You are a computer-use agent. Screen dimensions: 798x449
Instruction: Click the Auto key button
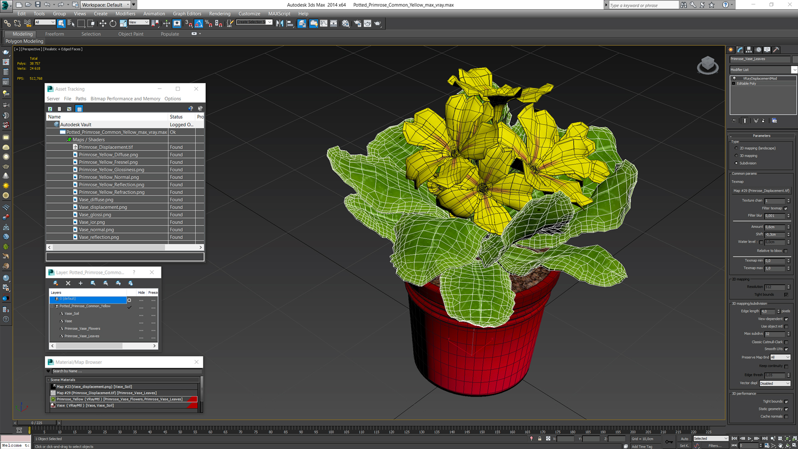684,439
